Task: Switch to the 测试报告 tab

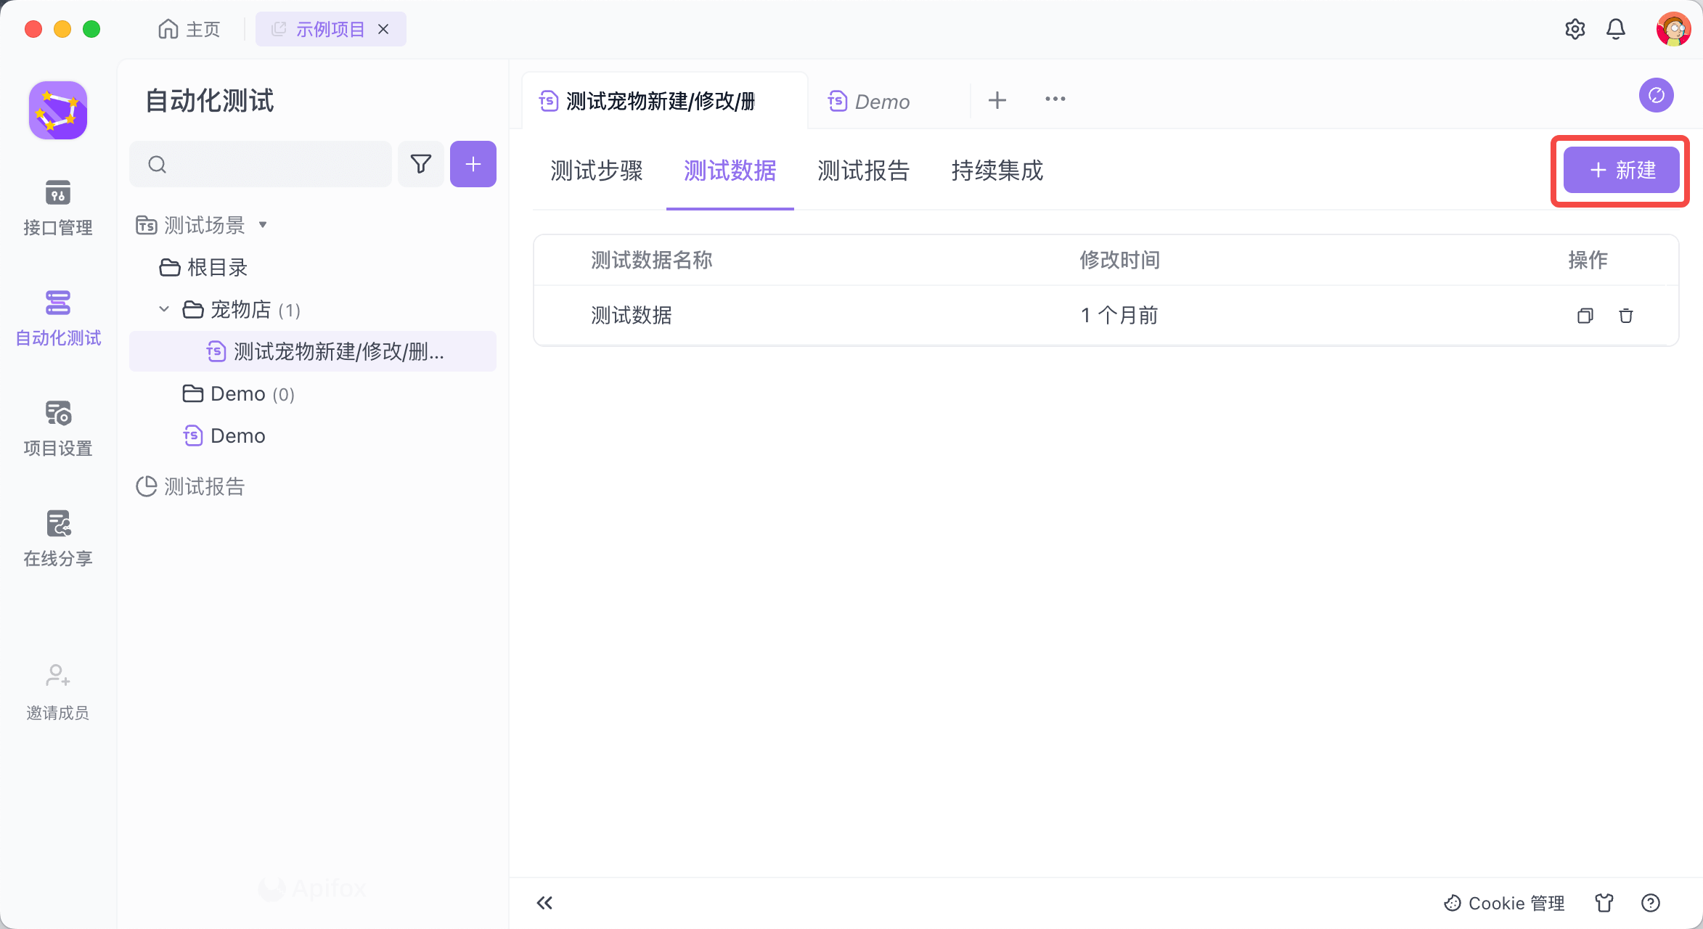Action: pos(864,171)
